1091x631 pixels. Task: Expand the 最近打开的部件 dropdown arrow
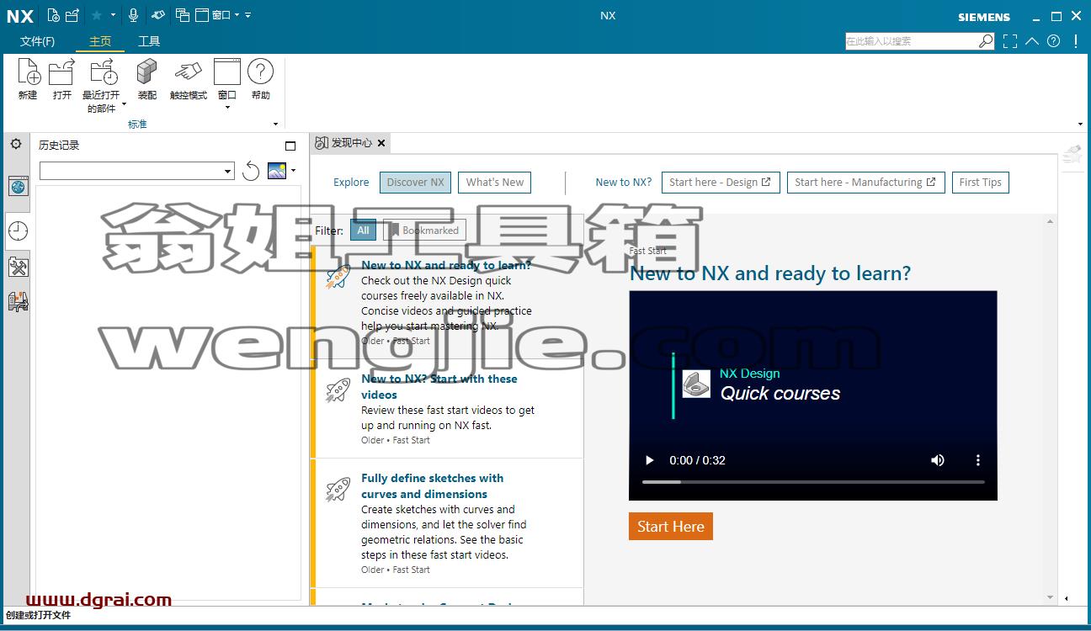[123, 105]
